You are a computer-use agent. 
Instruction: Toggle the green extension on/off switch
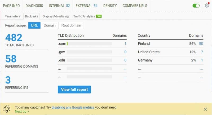(196, 6)
